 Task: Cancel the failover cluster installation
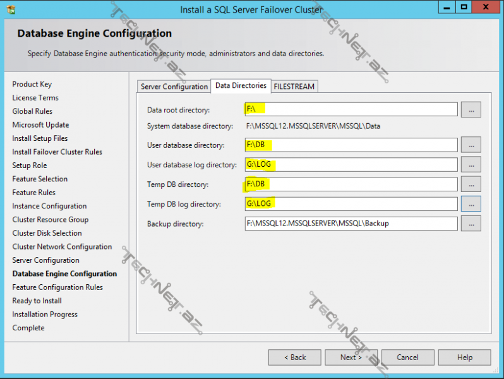(x=407, y=358)
